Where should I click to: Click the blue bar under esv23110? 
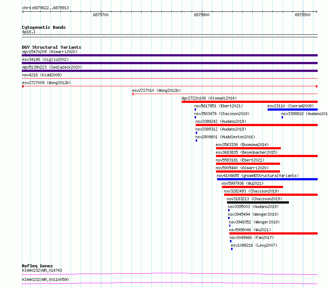(293, 110)
